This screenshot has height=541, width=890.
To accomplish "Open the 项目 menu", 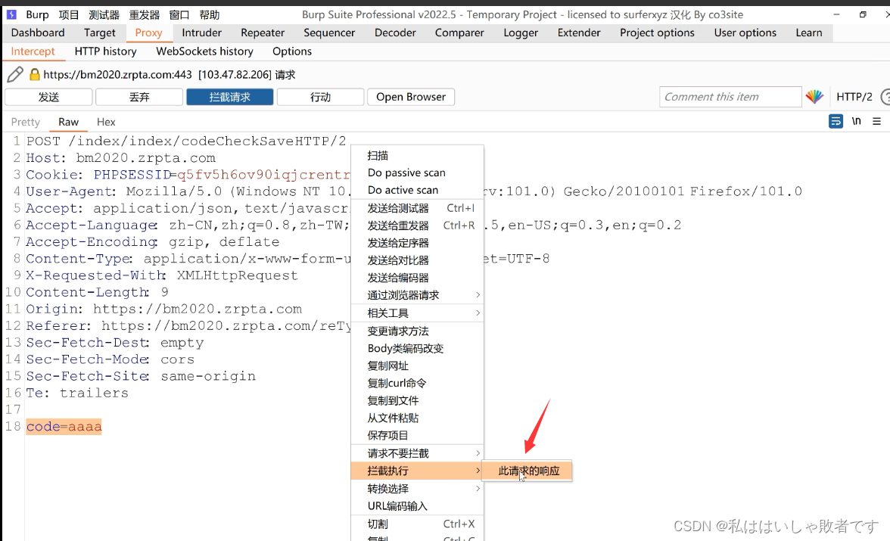I will (69, 15).
